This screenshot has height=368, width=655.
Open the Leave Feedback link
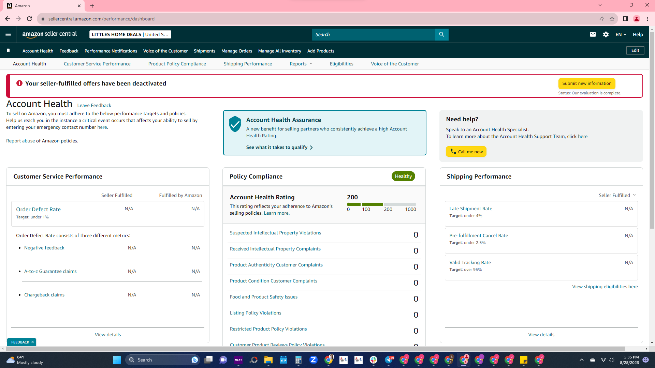(x=94, y=105)
